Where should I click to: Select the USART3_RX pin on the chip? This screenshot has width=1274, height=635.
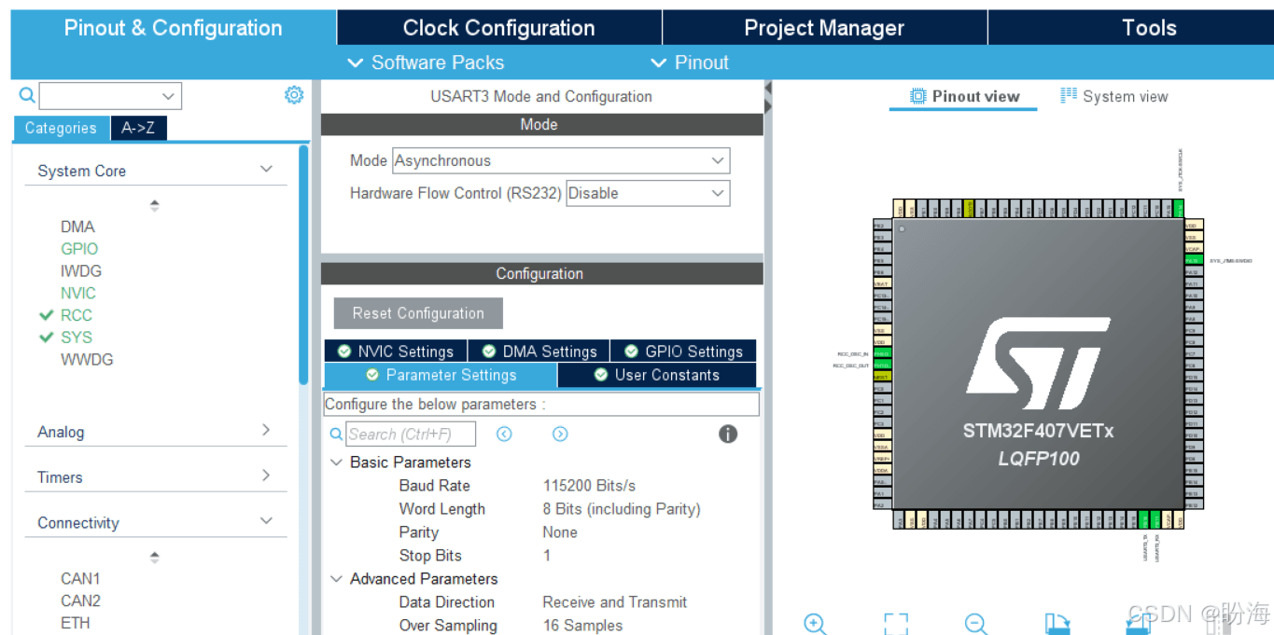tap(1155, 519)
